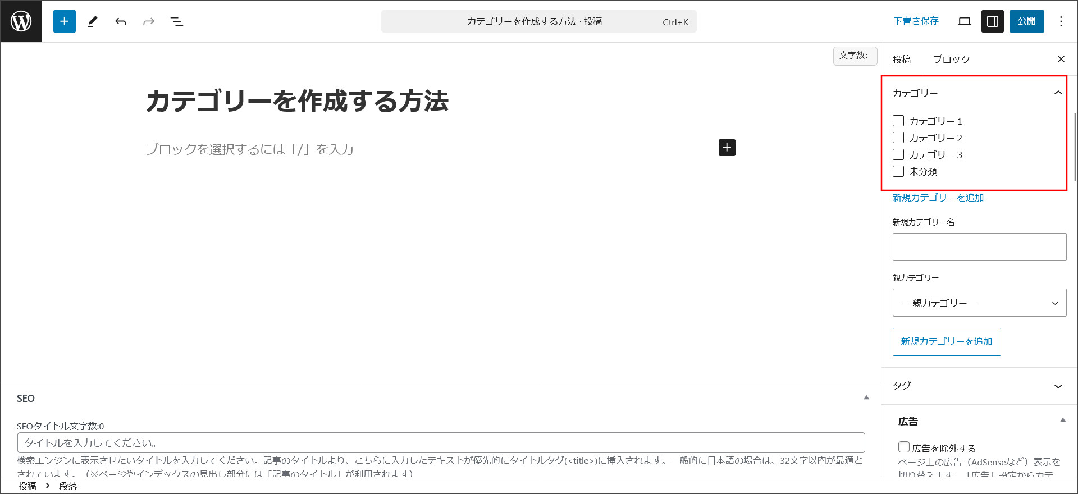Undo the last change

pos(121,21)
